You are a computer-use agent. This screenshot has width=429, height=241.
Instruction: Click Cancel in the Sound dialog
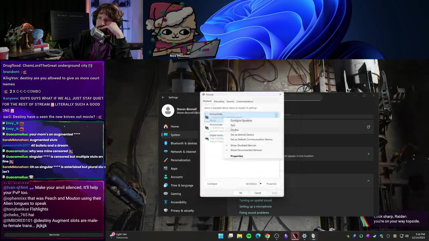pyautogui.click(x=257, y=193)
